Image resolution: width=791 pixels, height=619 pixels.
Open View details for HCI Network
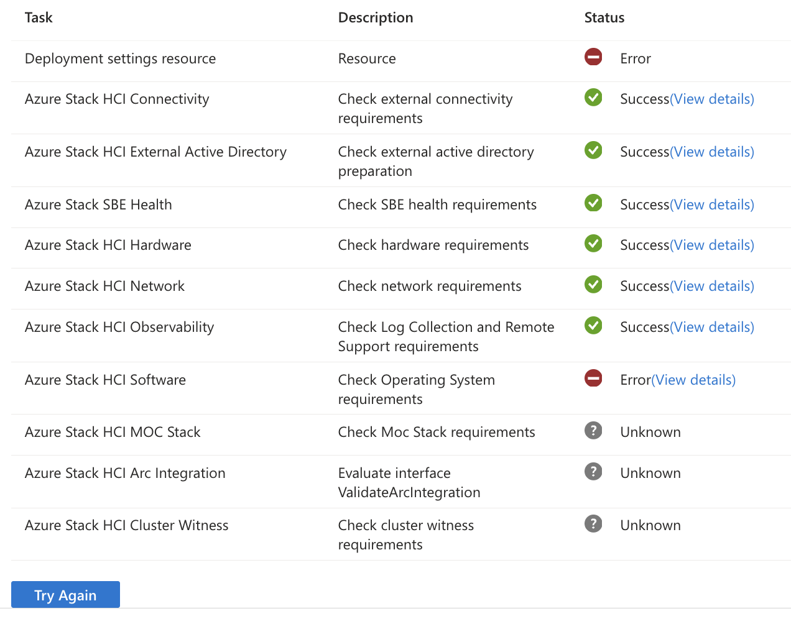(712, 287)
